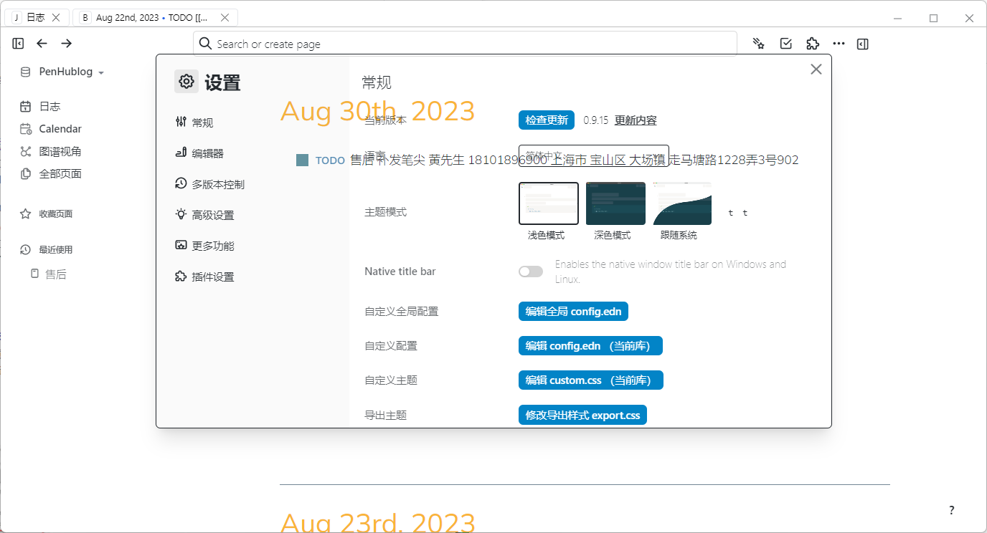Click the flashcards icon in the toolbar
The image size is (987, 533).
coord(758,44)
